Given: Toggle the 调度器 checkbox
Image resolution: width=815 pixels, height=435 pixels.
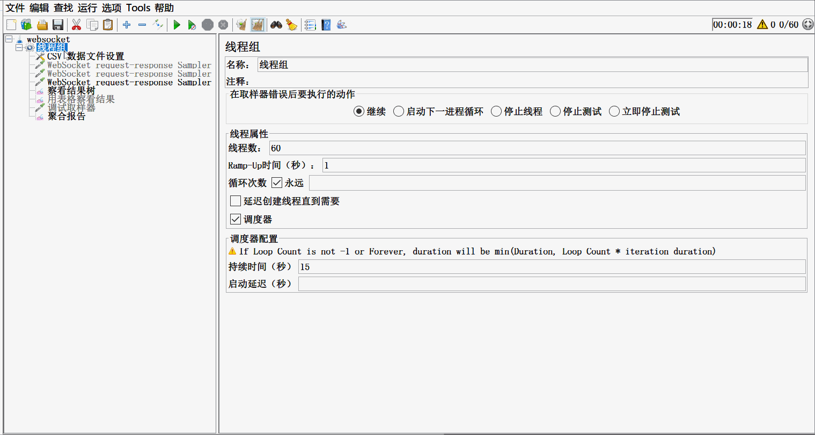Looking at the screenshot, I should pyautogui.click(x=236, y=219).
